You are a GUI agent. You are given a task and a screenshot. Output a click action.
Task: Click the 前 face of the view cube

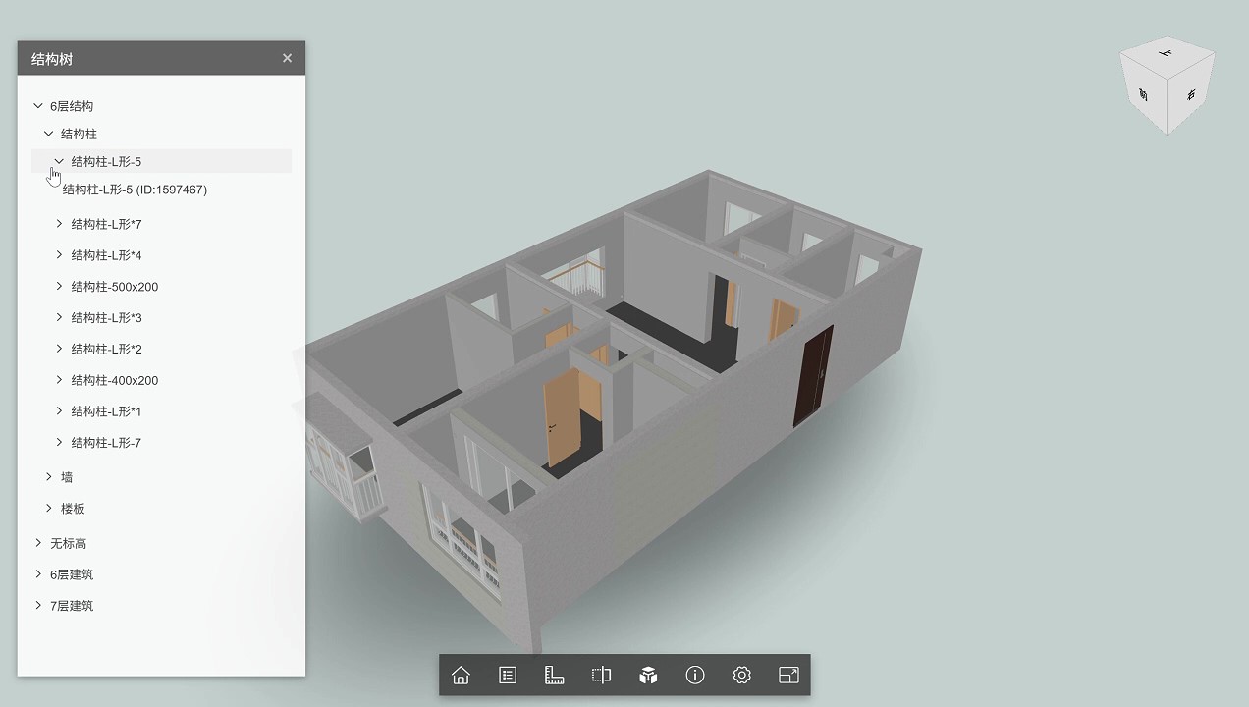coord(1143,95)
